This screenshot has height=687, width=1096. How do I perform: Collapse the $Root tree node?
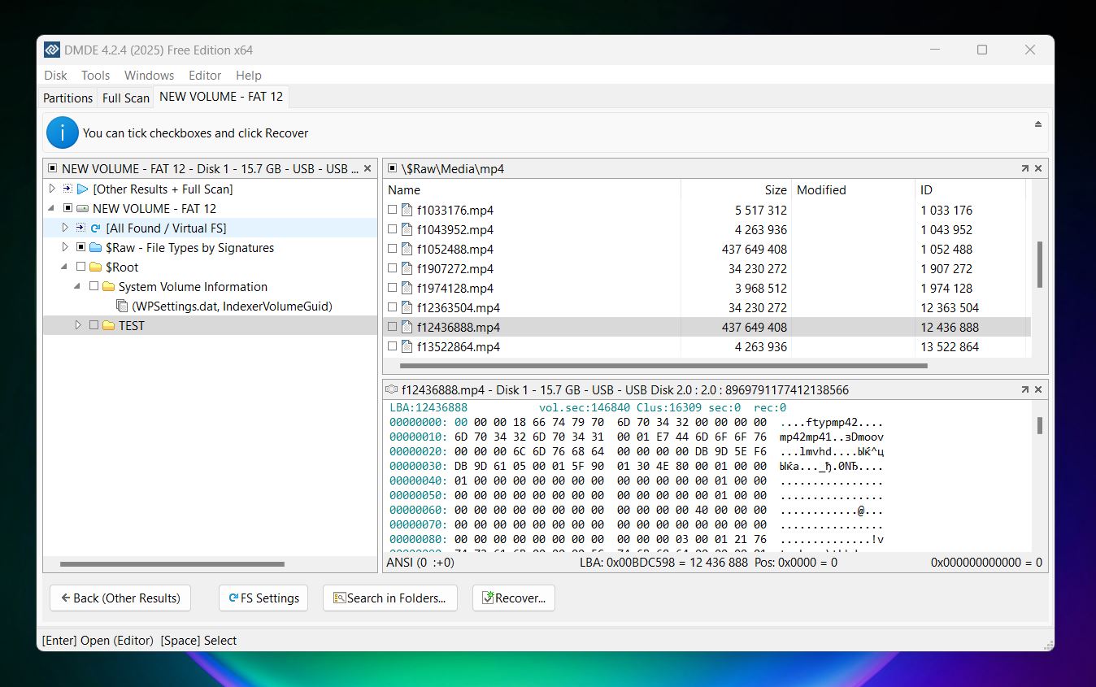coord(66,267)
